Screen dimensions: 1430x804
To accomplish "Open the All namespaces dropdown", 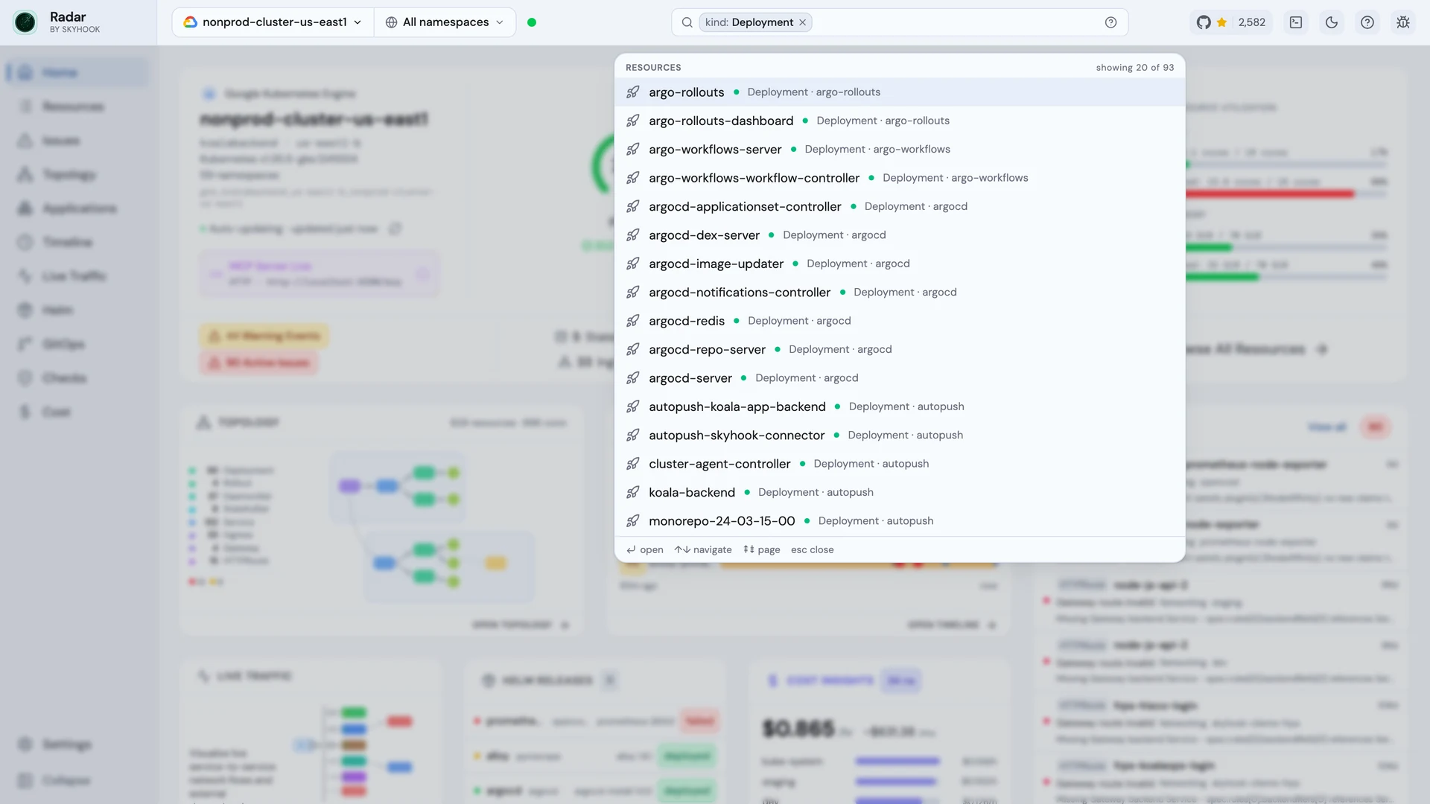I will (x=445, y=22).
